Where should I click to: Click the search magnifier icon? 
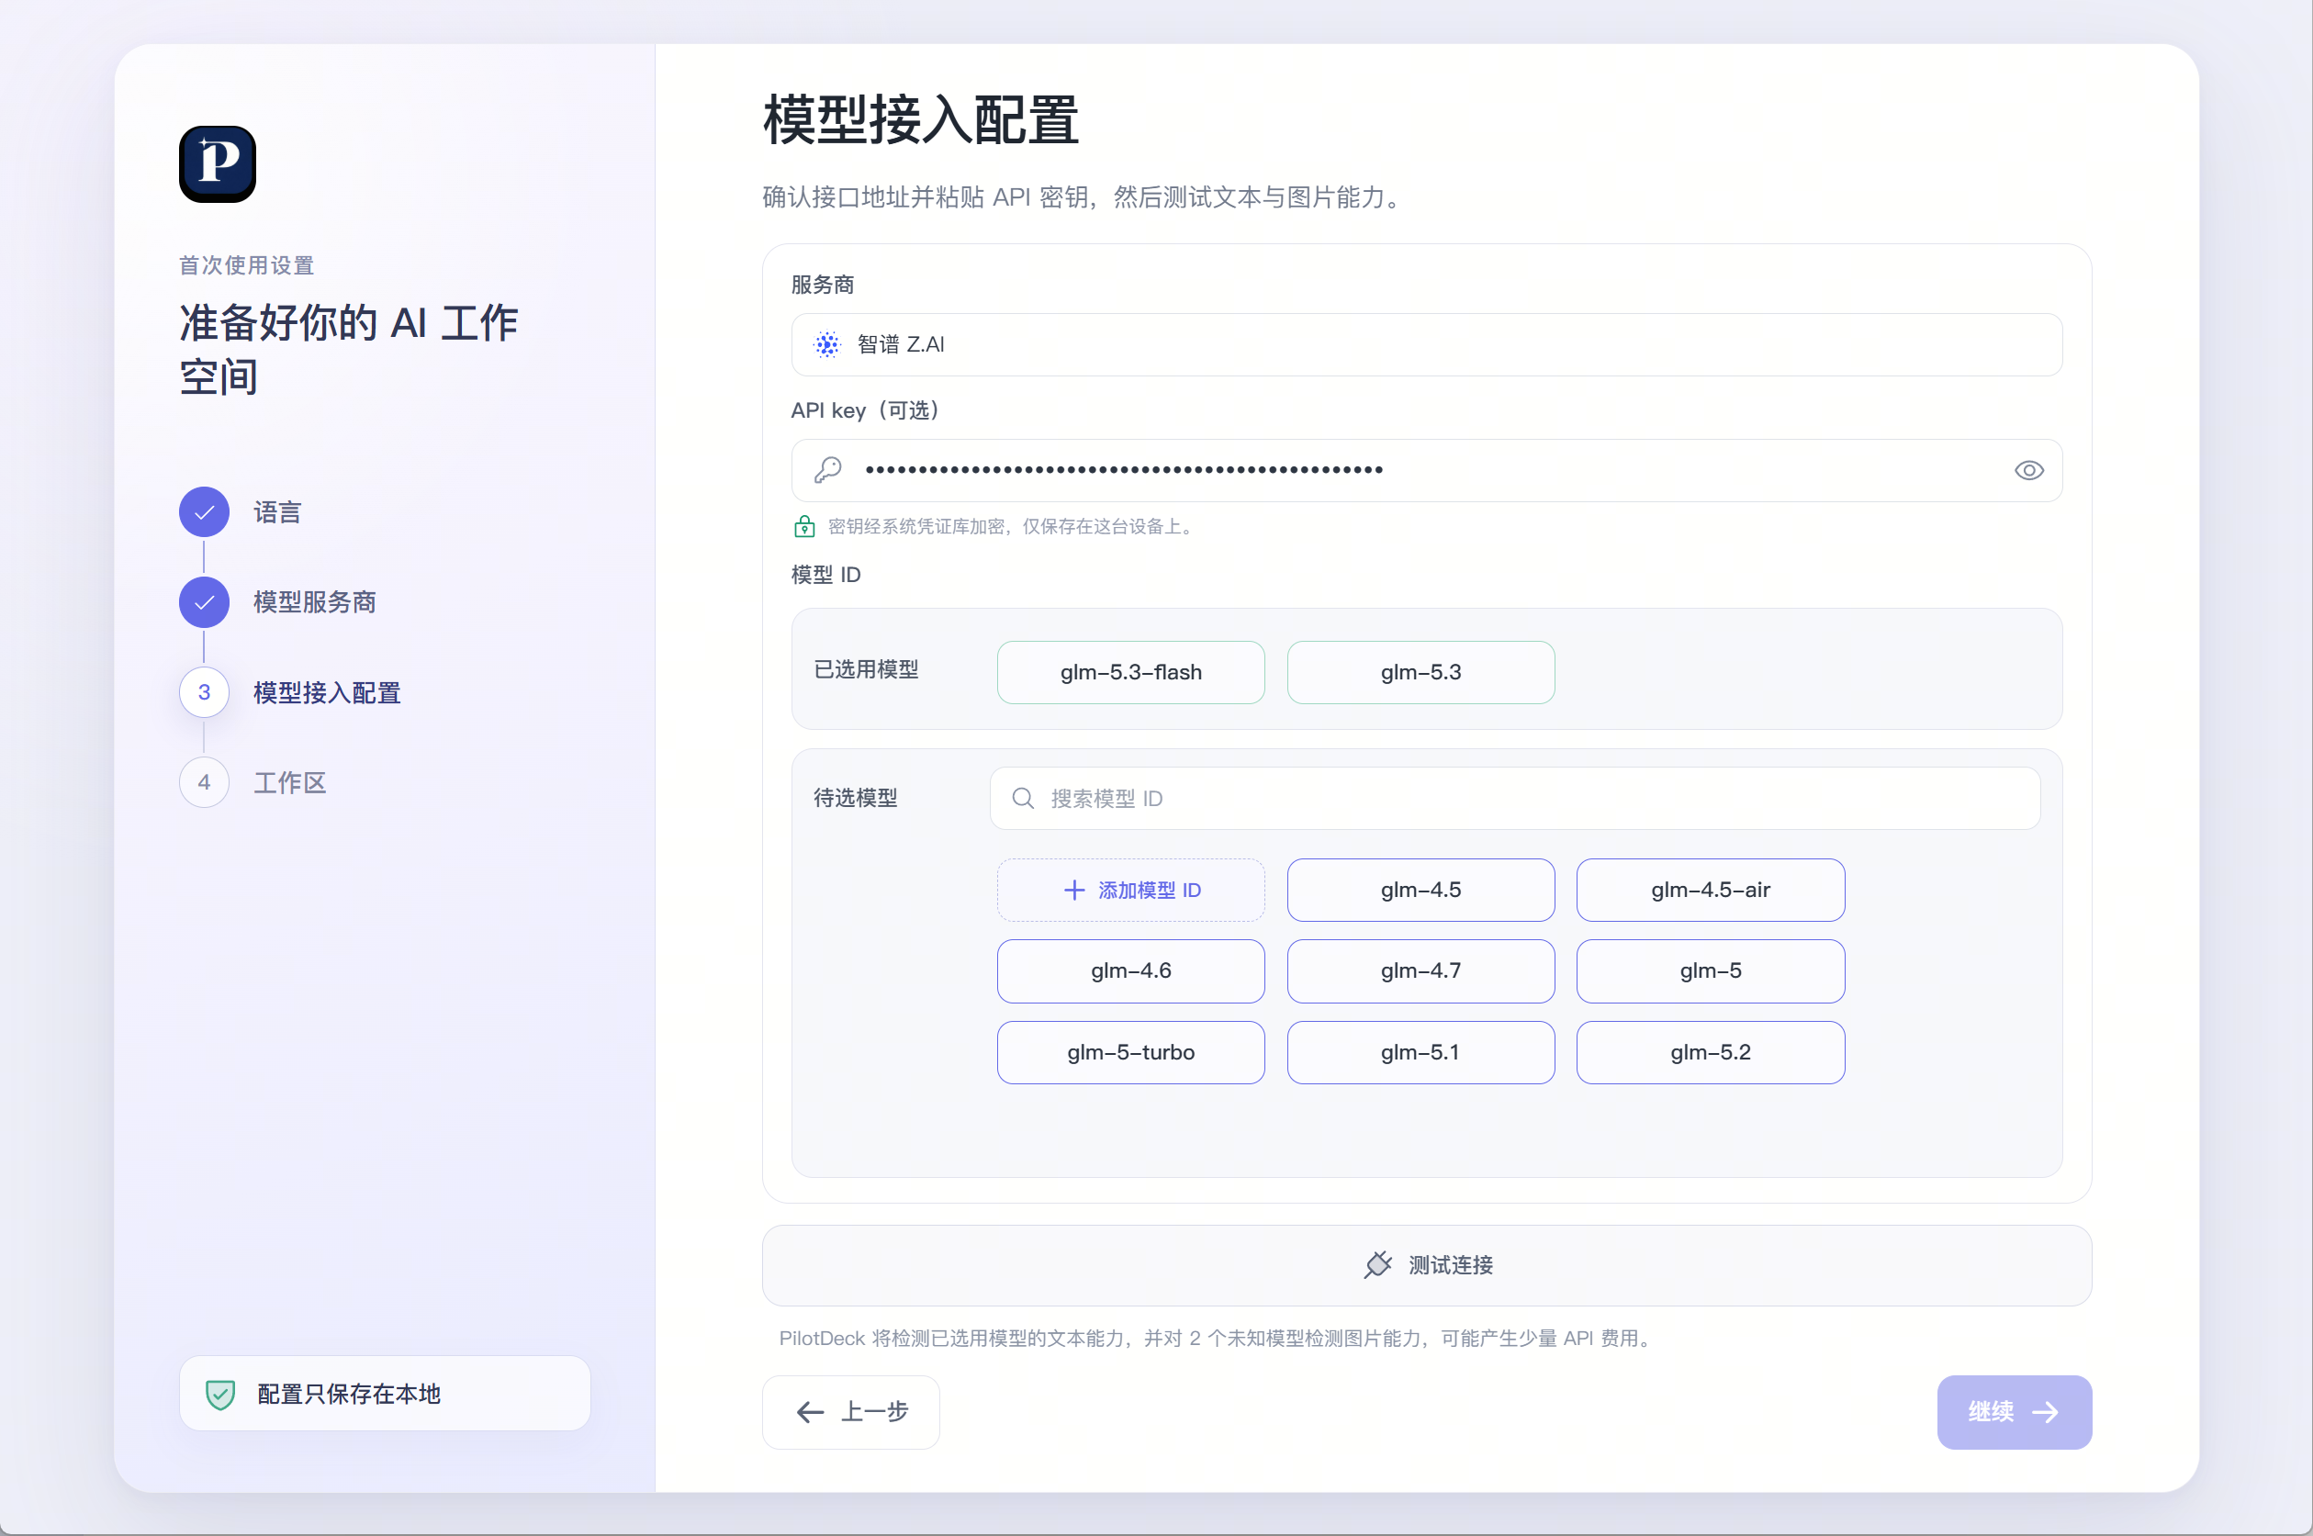click(1023, 799)
